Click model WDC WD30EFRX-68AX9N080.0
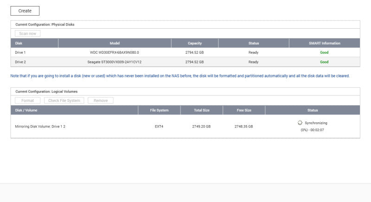Viewport: 371px width, 202px height. pyautogui.click(x=115, y=52)
